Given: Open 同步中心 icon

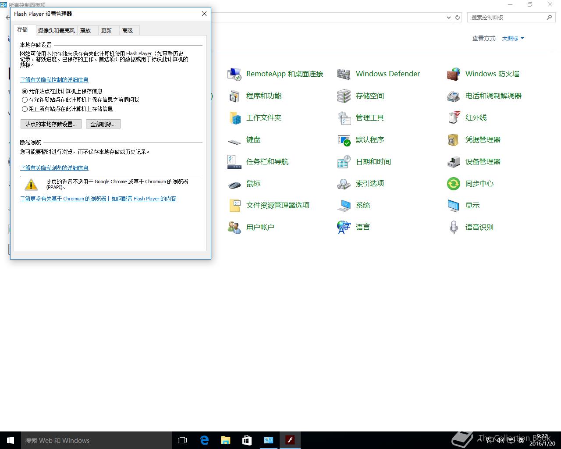Looking at the screenshot, I should tap(454, 184).
